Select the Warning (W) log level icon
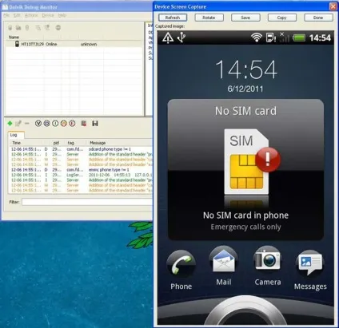 tap(64, 124)
